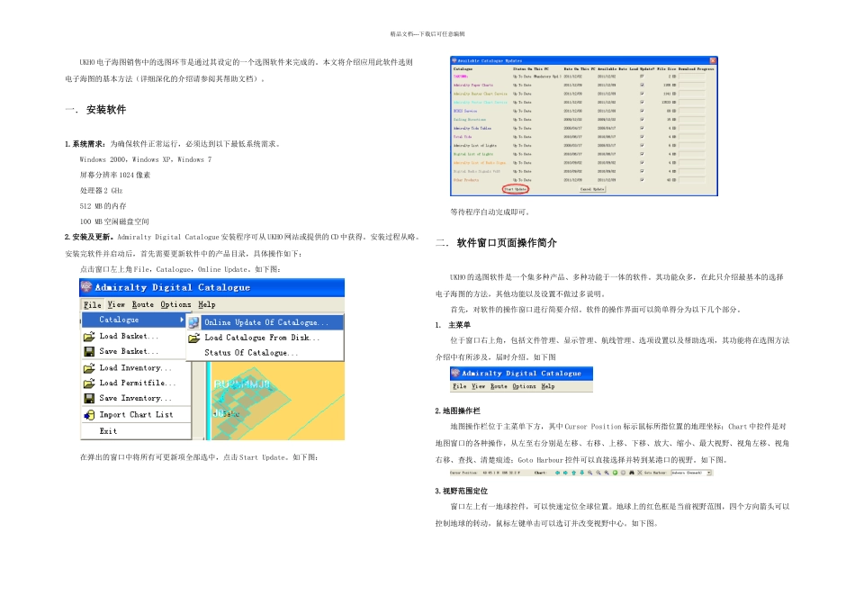Click the maximum view magnifier on chart toolbar
Screen dimensions: 855x605
click(x=607, y=473)
